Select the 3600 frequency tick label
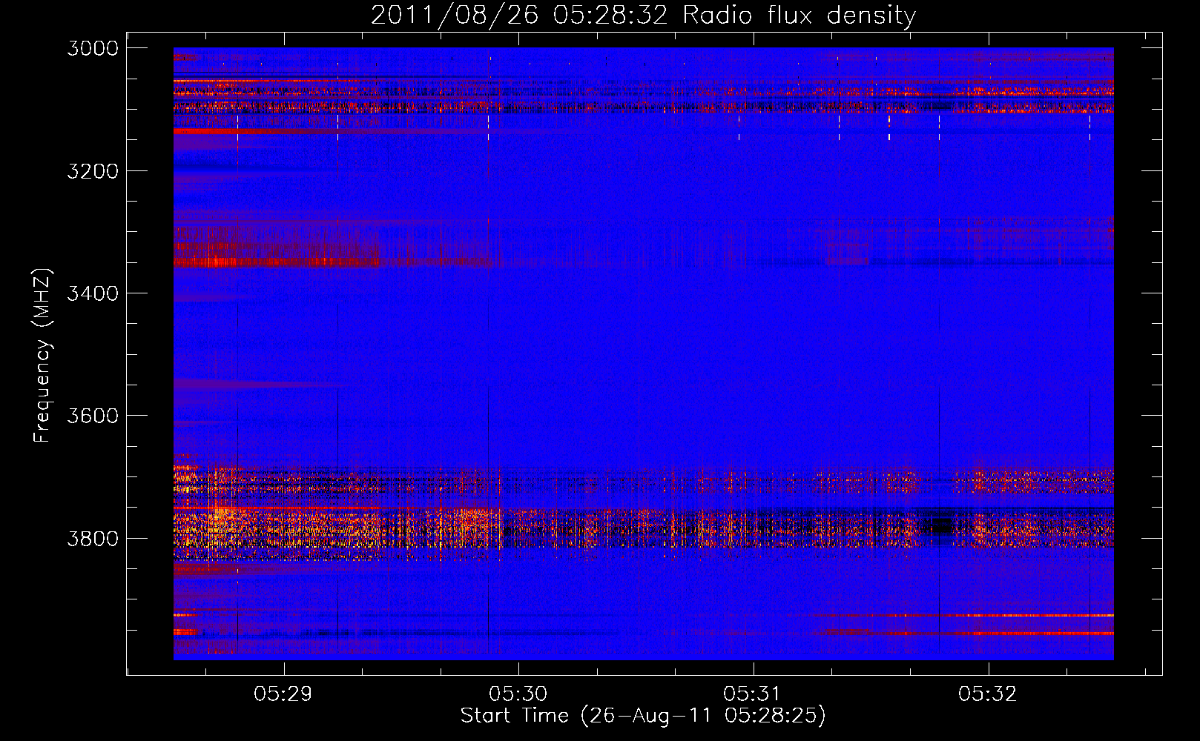 pyautogui.click(x=93, y=416)
